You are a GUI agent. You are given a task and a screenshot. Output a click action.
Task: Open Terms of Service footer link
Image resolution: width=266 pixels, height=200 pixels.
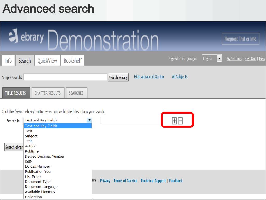(125, 181)
